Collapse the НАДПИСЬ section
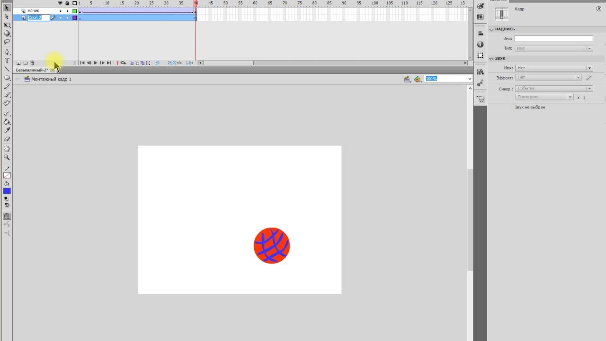606x341 pixels. click(x=491, y=29)
